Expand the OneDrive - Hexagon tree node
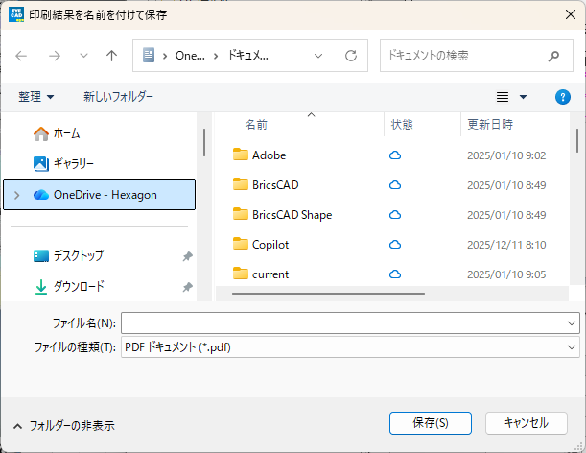Screen dimensions: 586x453 16,195
